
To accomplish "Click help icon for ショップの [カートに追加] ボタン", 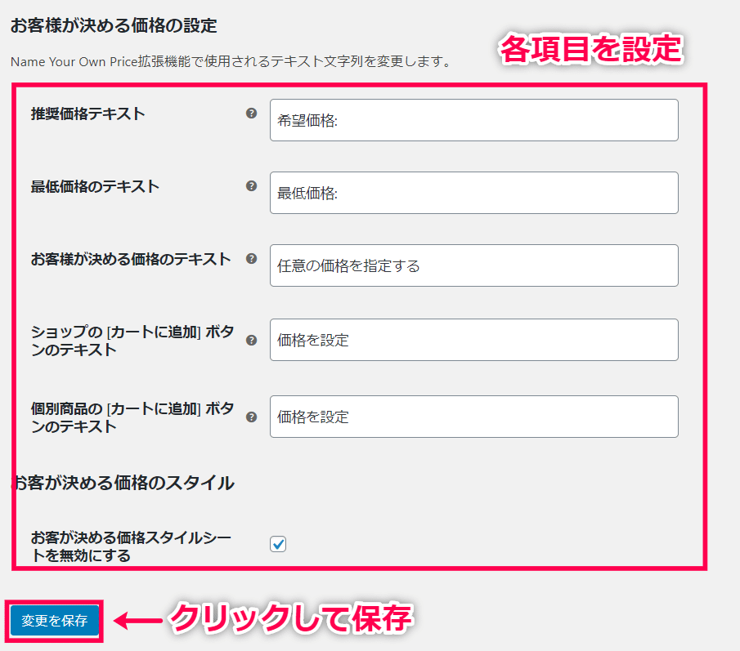I will [x=252, y=341].
